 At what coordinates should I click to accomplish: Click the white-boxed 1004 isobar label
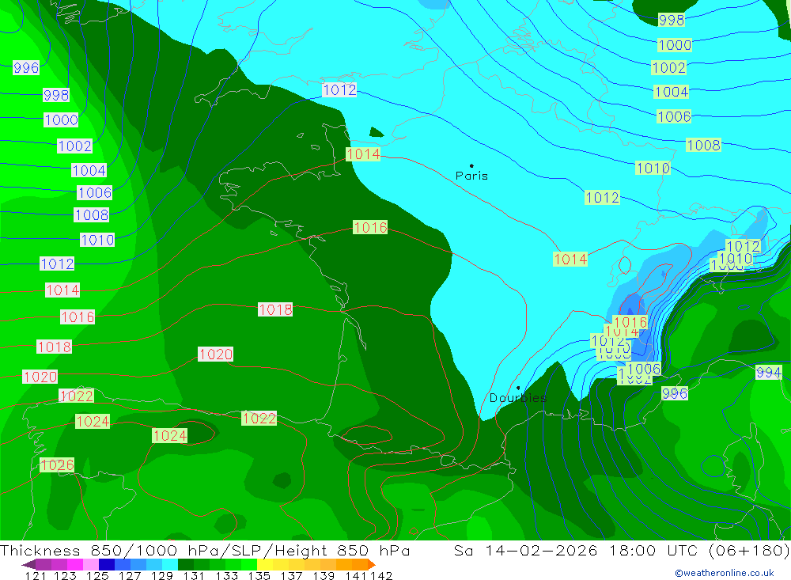(89, 171)
